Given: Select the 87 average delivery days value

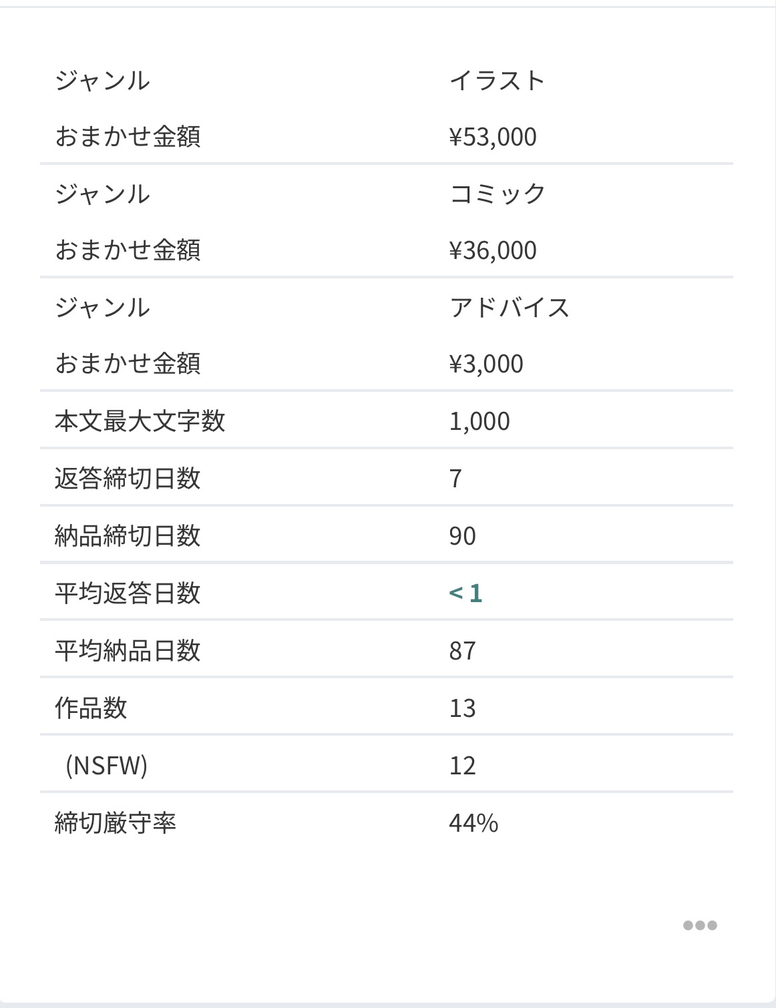Looking at the screenshot, I should [462, 651].
